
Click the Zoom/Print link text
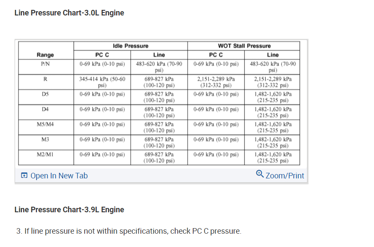click(285, 175)
